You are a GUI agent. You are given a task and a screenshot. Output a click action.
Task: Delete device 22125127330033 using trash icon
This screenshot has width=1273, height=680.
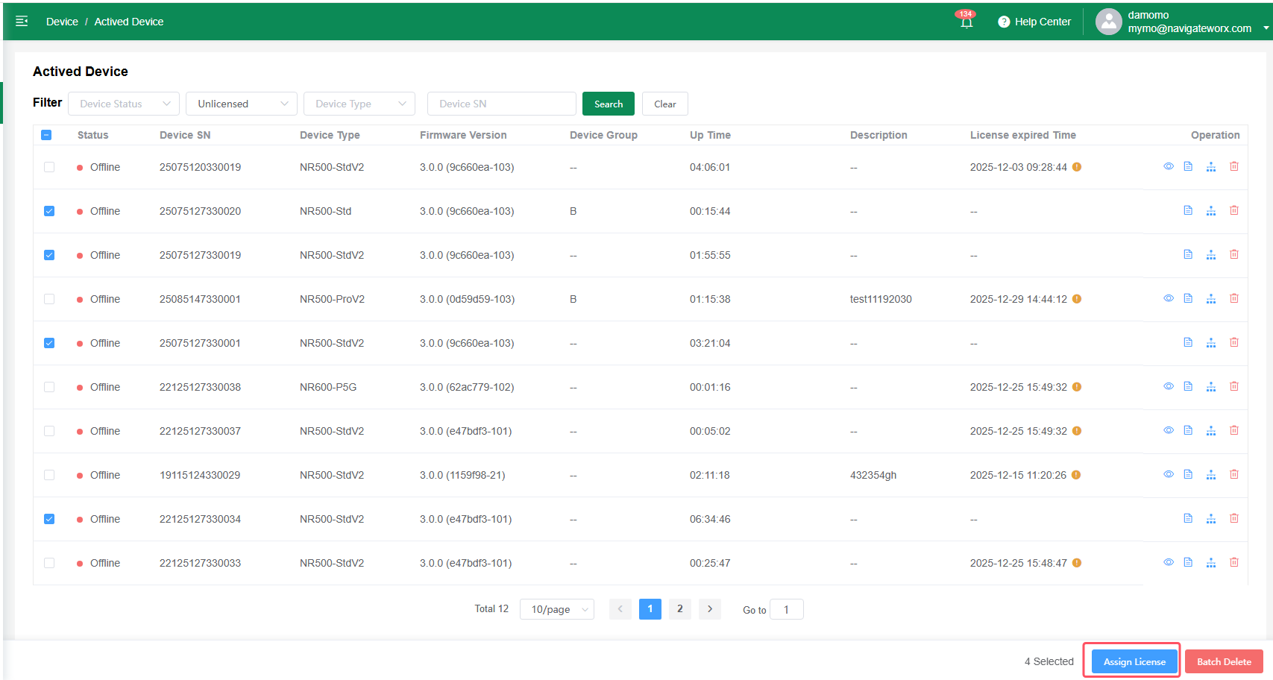click(x=1234, y=563)
